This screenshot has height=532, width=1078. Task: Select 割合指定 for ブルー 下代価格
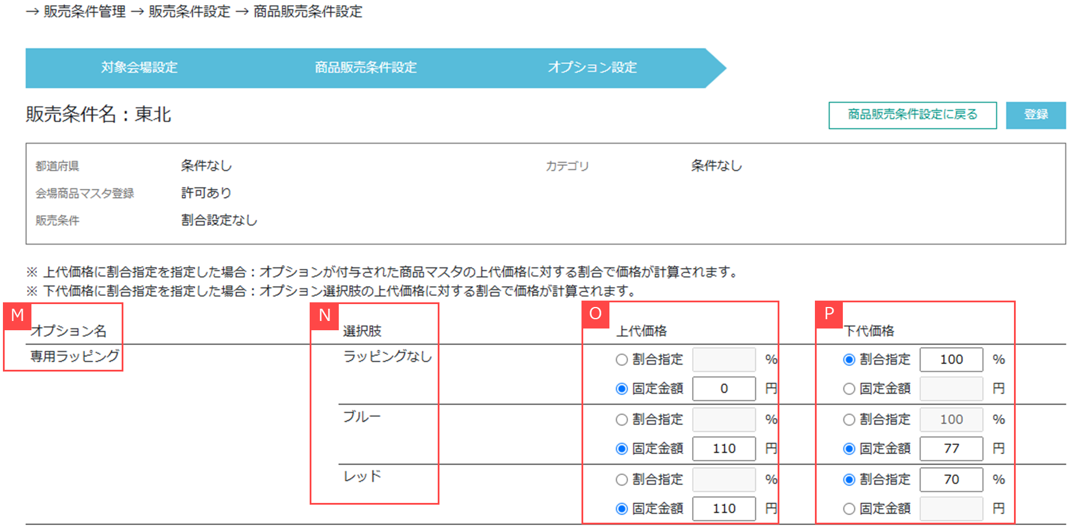coord(849,420)
